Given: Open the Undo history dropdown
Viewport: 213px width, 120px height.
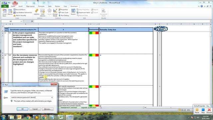Looking at the screenshot, I should pos(11,3).
